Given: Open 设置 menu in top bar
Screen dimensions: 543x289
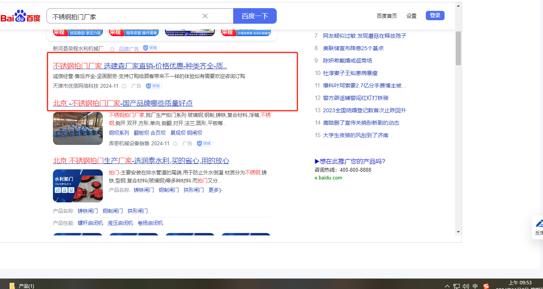Looking at the screenshot, I should pos(411,16).
